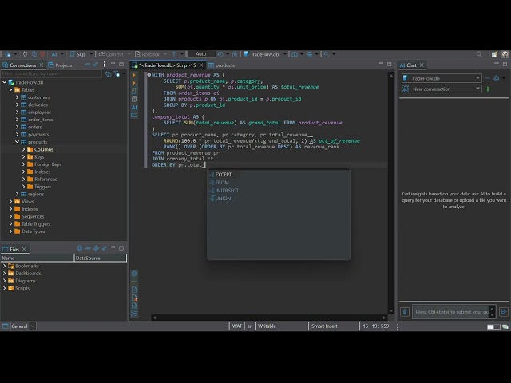Viewport: 511px width, 383px height.
Task: Select the AI Chat tab
Action: pyautogui.click(x=412, y=65)
